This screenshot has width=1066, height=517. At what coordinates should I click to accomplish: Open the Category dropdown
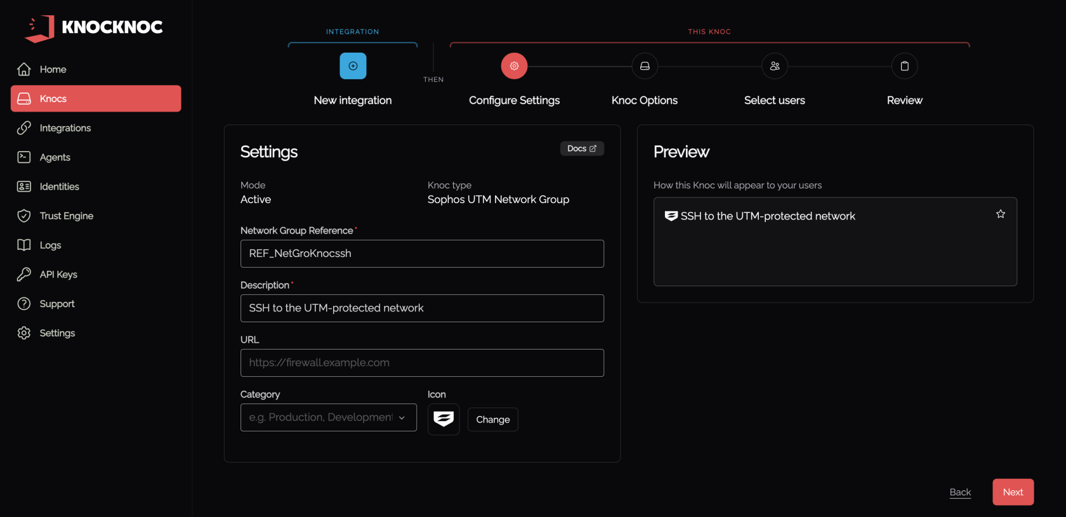coord(329,417)
